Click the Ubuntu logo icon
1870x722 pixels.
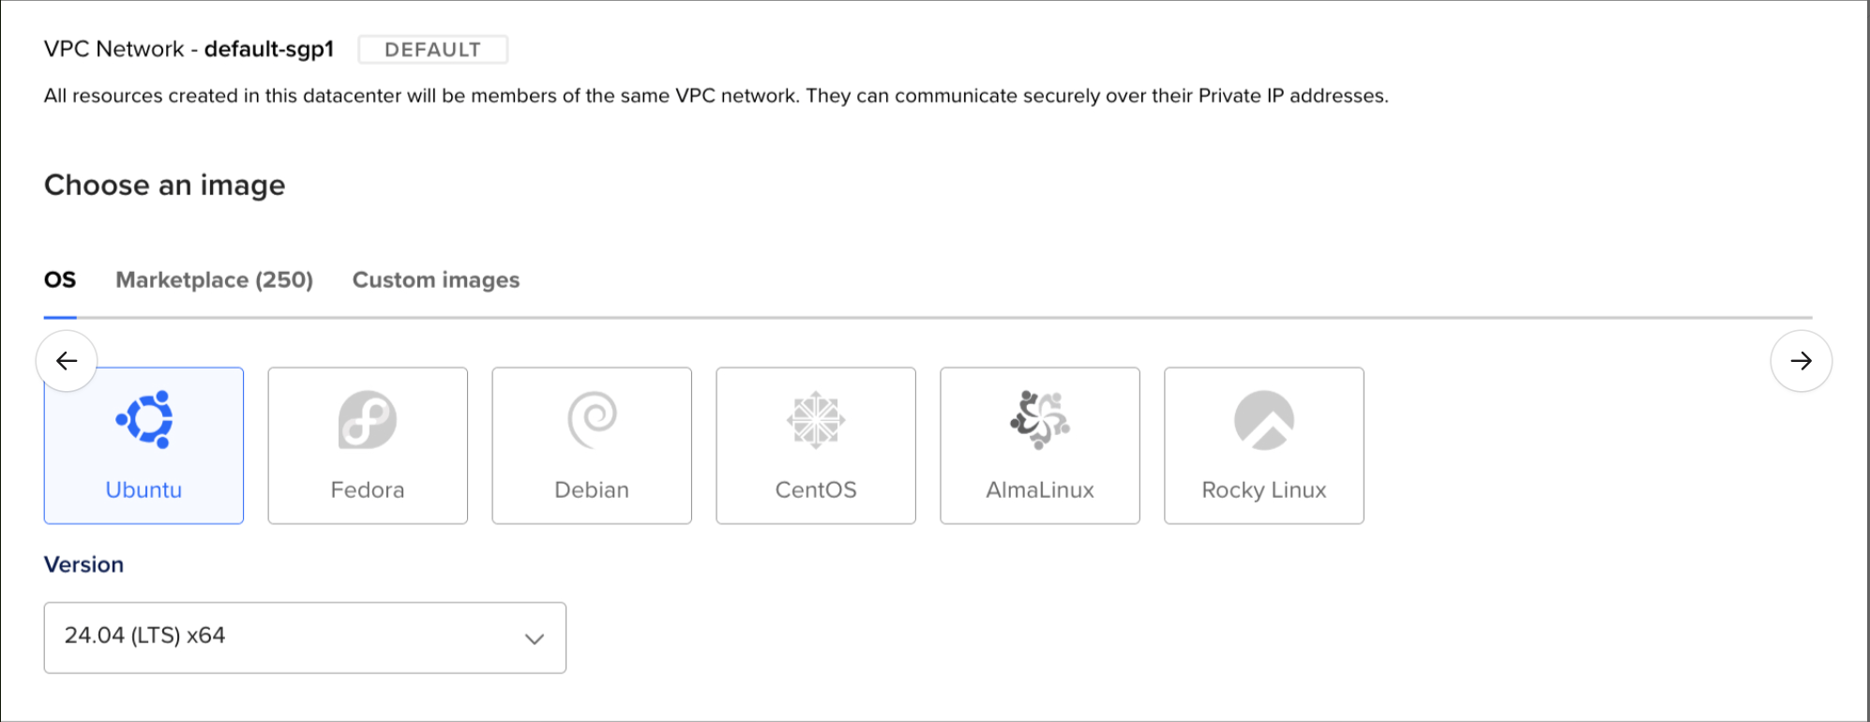[x=144, y=419]
